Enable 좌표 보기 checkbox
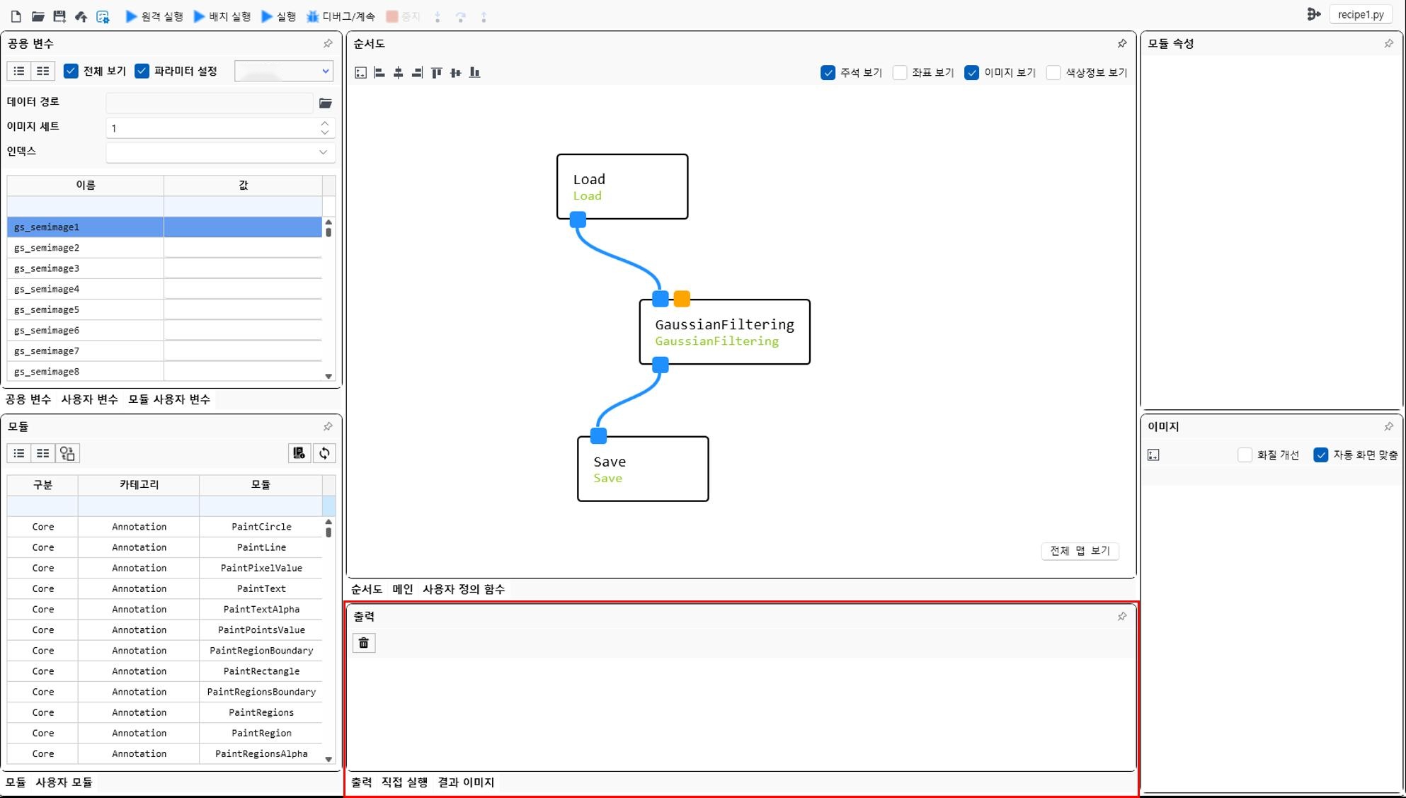Image resolution: width=1406 pixels, height=798 pixels. 900,72
